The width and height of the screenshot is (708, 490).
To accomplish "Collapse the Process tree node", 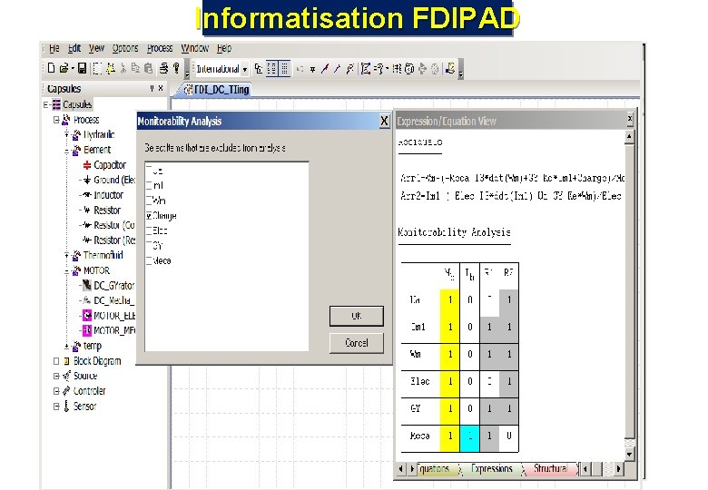I will click(x=56, y=120).
